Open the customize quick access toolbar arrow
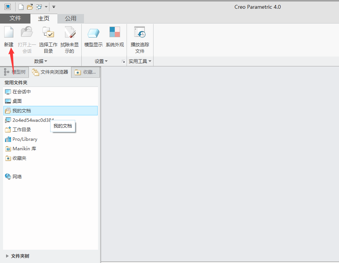The width and height of the screenshot is (339, 263). pyautogui.click(x=54, y=7)
